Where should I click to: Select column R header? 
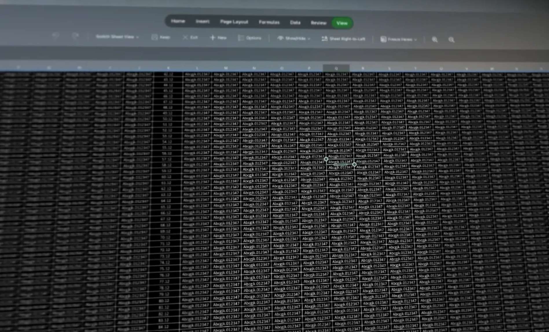[363, 68]
